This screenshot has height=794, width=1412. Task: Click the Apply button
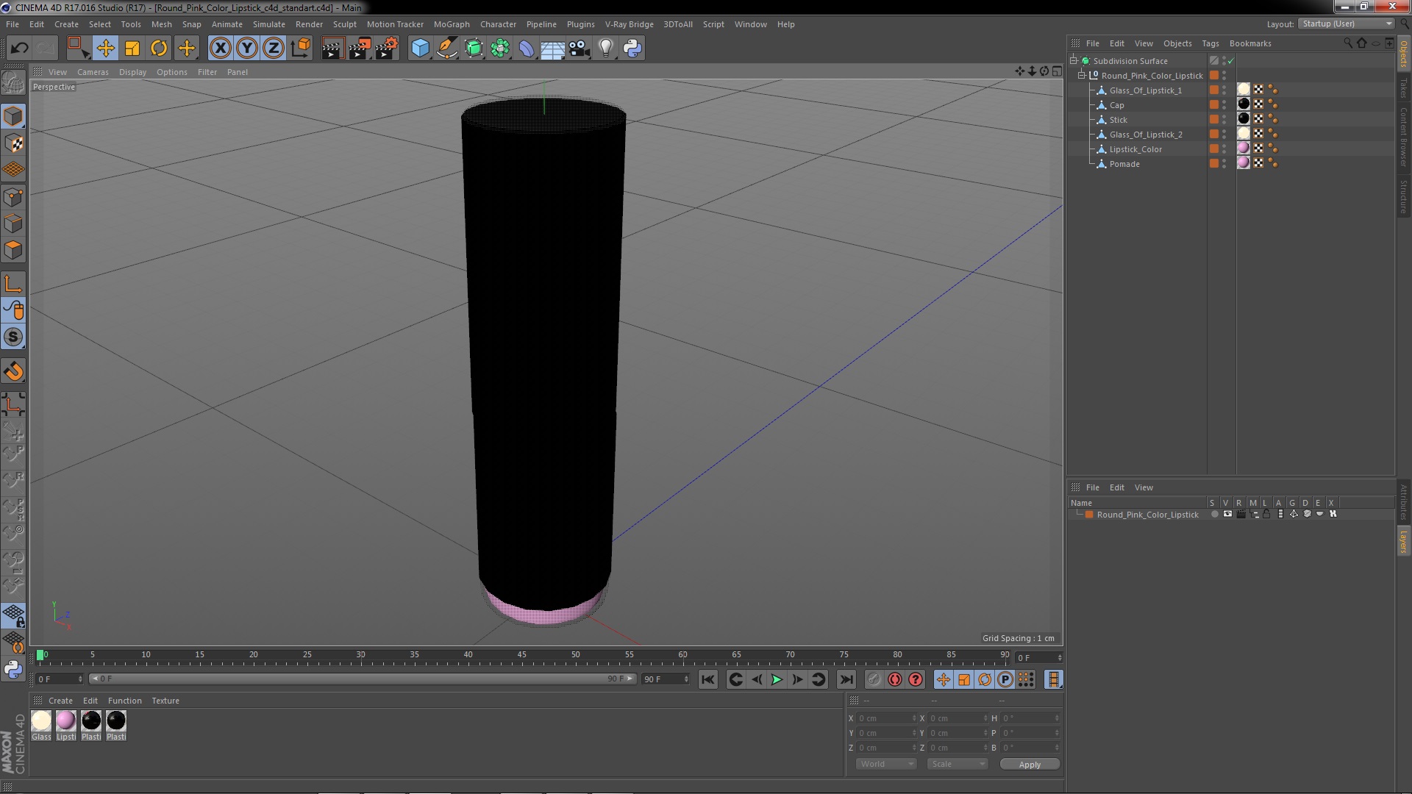(1030, 765)
